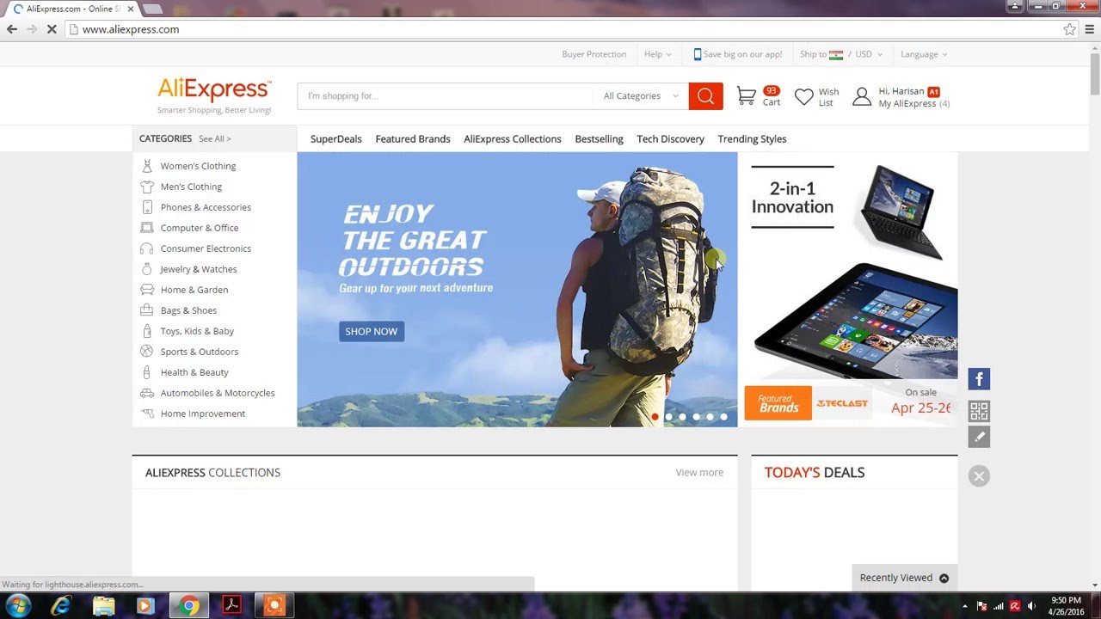Open the QR code icon on sidebar
This screenshot has width=1101, height=619.
pos(979,411)
